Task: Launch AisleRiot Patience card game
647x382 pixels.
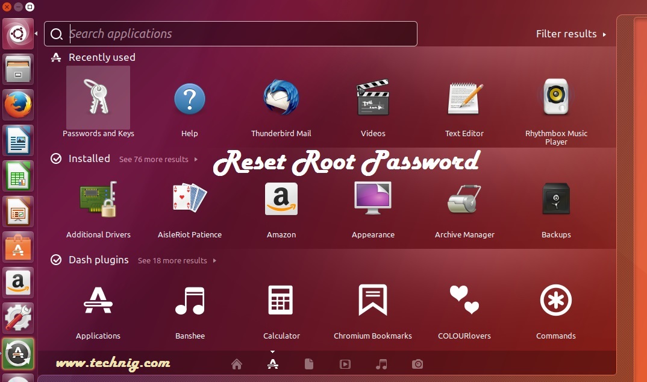Action: [190, 199]
